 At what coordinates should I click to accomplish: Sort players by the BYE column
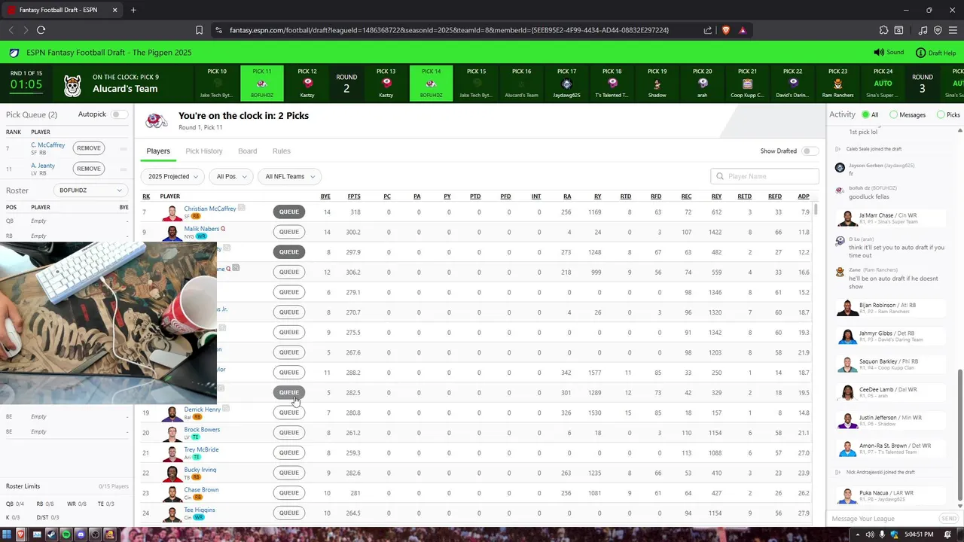pos(325,196)
